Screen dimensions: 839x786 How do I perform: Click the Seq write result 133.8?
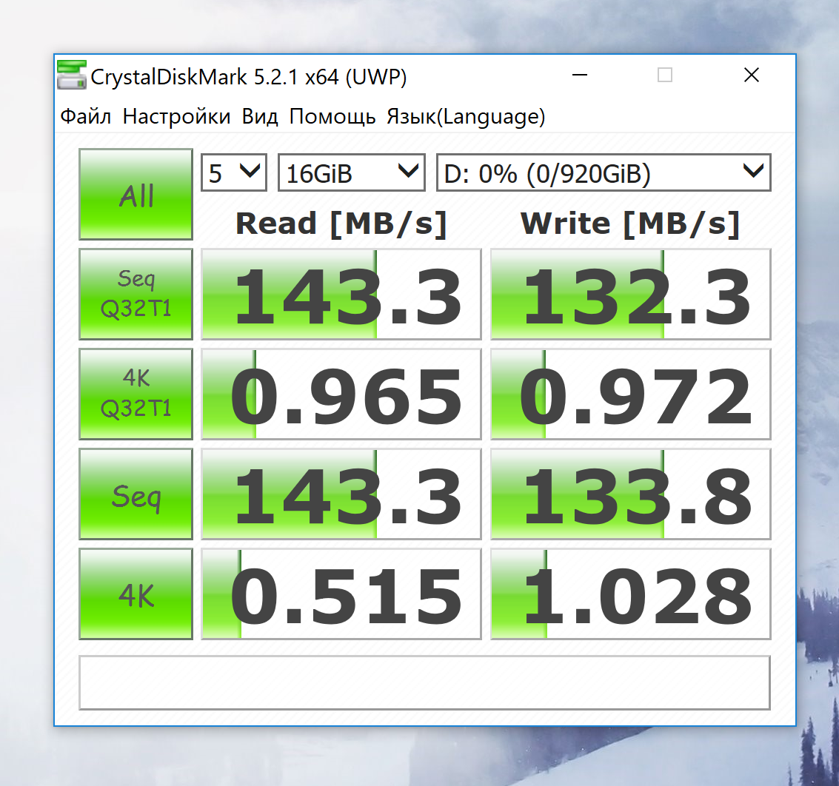(x=630, y=494)
